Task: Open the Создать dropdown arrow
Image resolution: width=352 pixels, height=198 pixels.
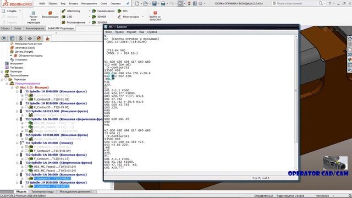Action: (x=20, y=11)
